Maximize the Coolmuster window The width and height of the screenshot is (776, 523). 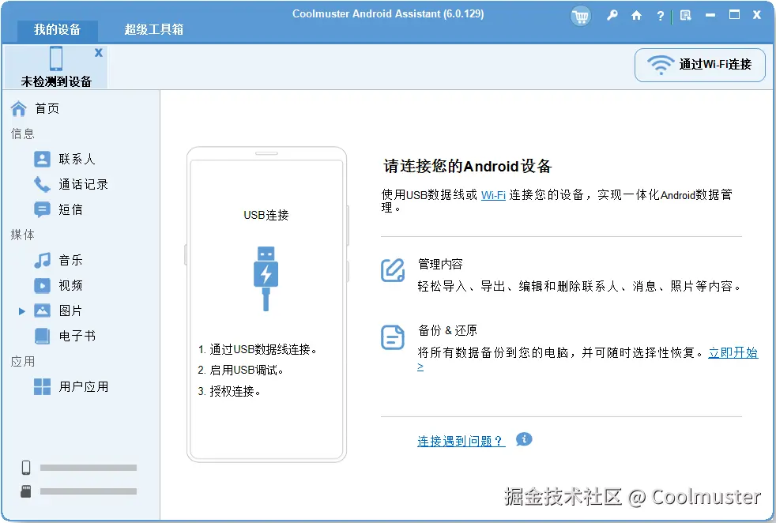734,15
